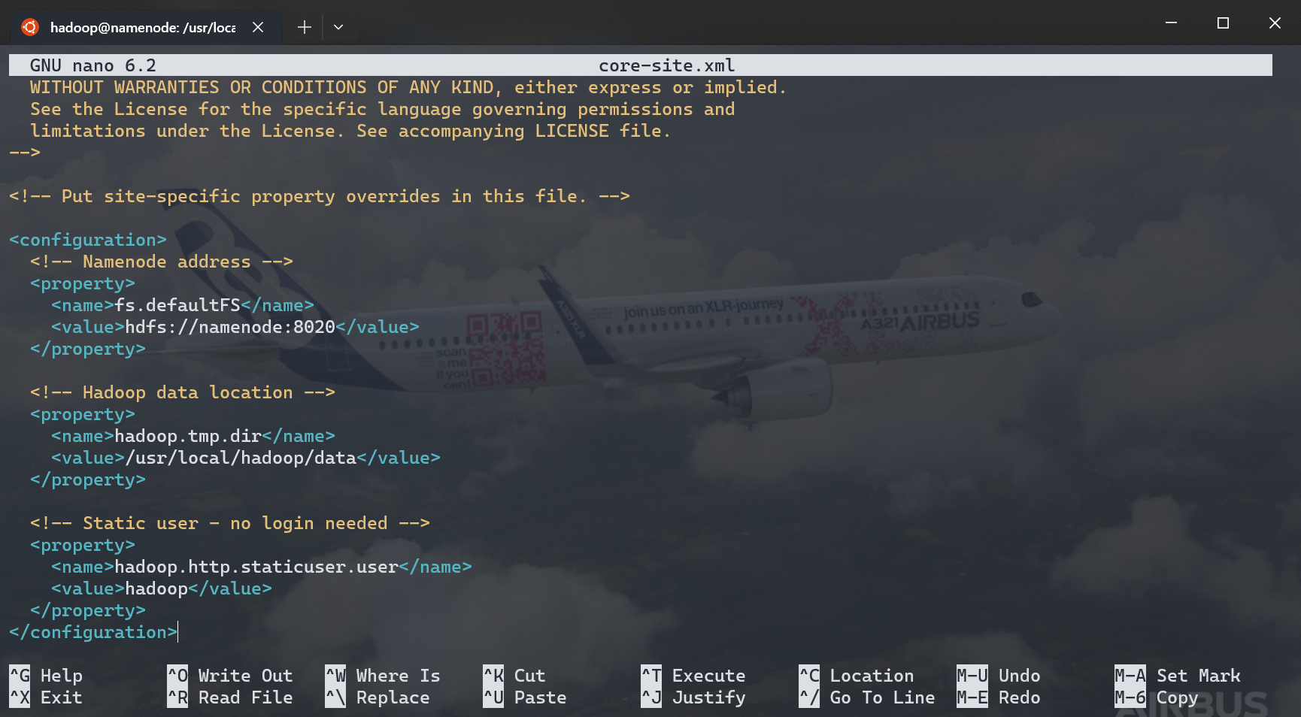The width and height of the screenshot is (1301, 717).
Task: Click the /usr/local/hadoop/data path value
Action: click(241, 458)
